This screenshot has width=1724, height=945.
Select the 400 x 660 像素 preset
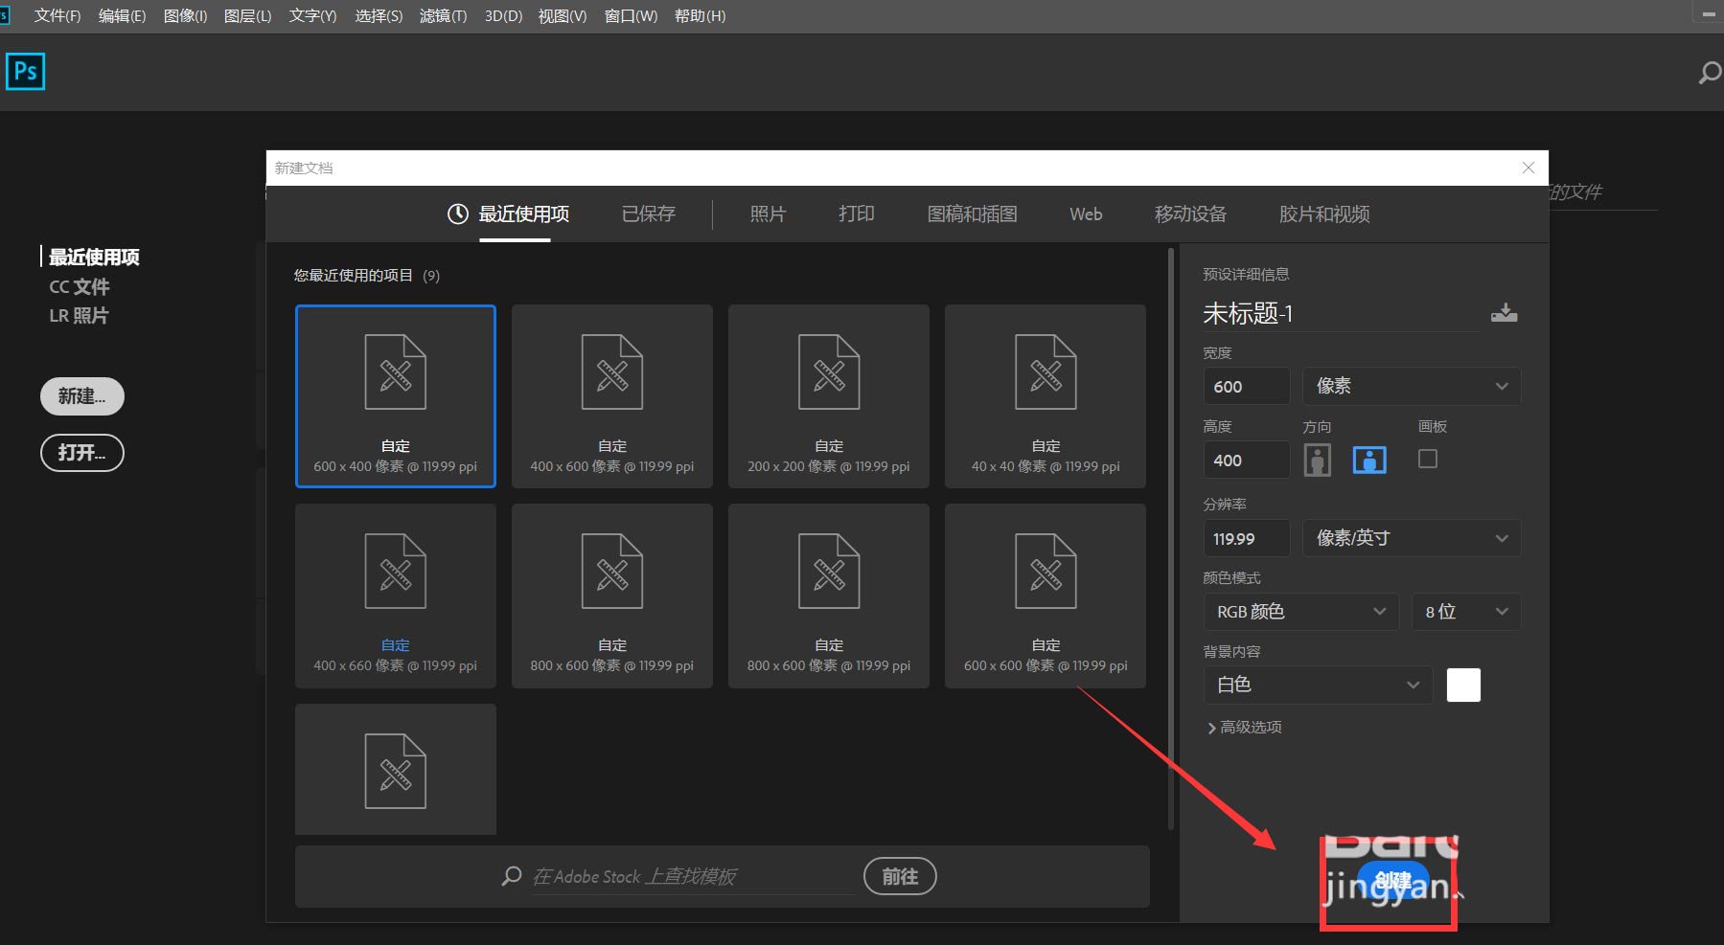396,596
